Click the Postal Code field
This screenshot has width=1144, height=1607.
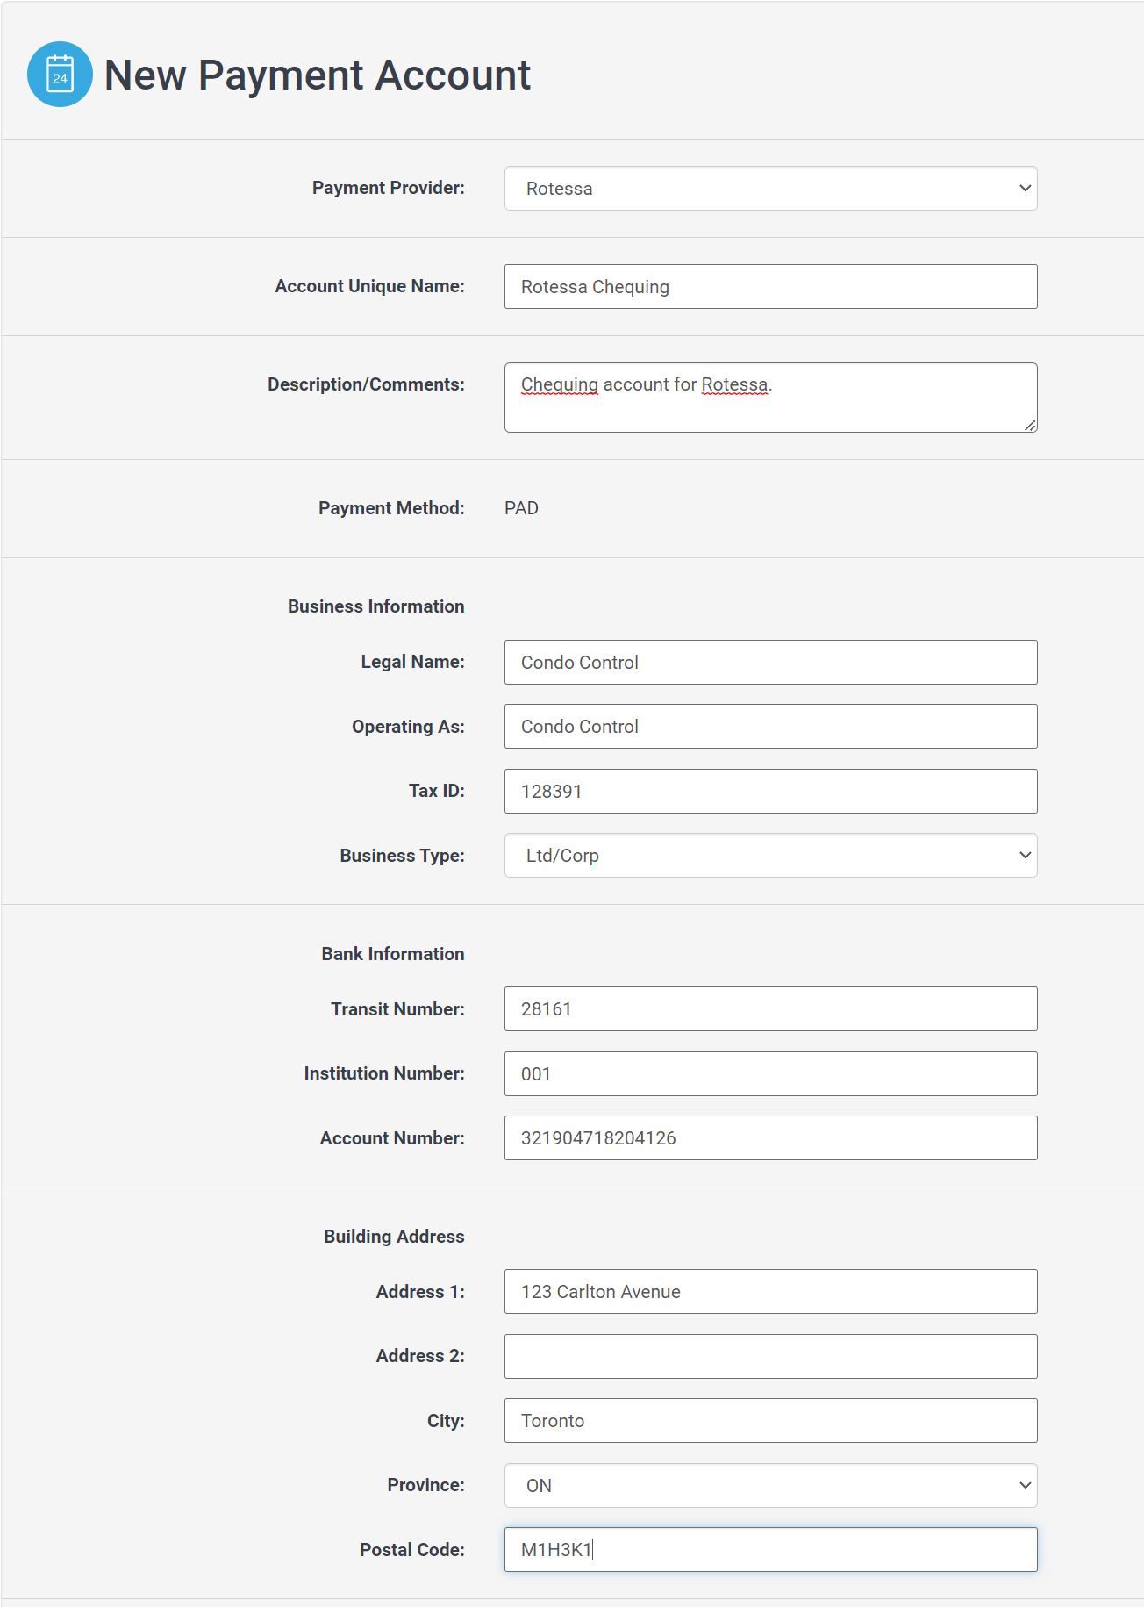point(770,1550)
